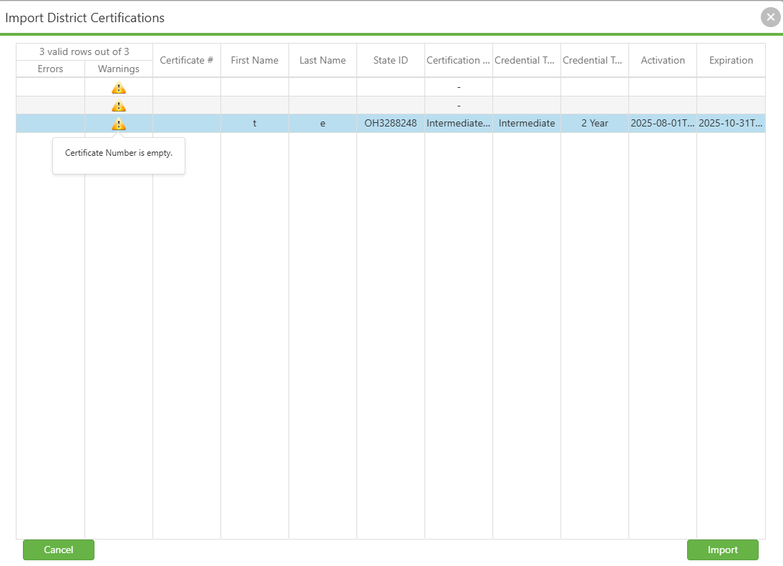The width and height of the screenshot is (783, 566).
Task: Click the Cancel button
Action: tap(59, 550)
